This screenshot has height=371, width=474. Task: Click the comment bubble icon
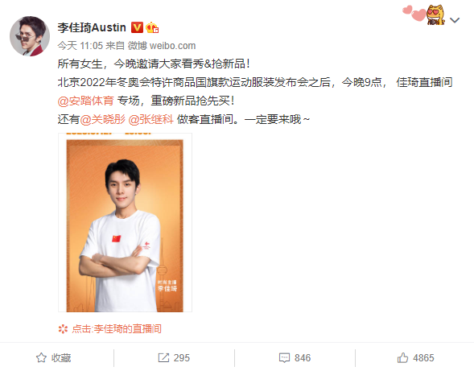(x=284, y=357)
